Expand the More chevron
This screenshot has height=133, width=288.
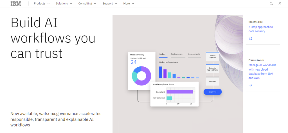coord(133,4)
